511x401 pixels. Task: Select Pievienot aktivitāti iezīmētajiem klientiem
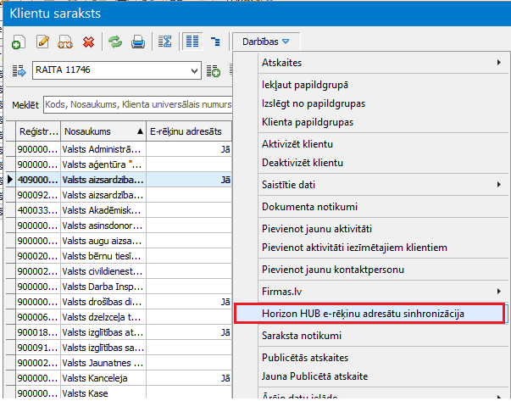(381, 248)
